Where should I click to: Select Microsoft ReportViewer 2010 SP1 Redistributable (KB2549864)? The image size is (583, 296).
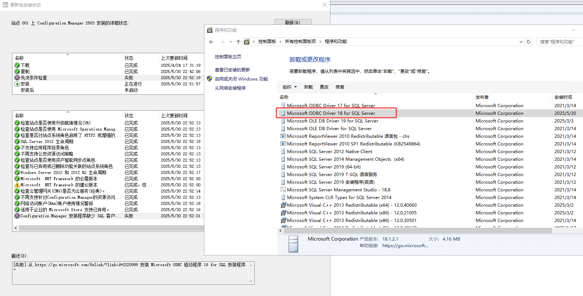coord(353,144)
